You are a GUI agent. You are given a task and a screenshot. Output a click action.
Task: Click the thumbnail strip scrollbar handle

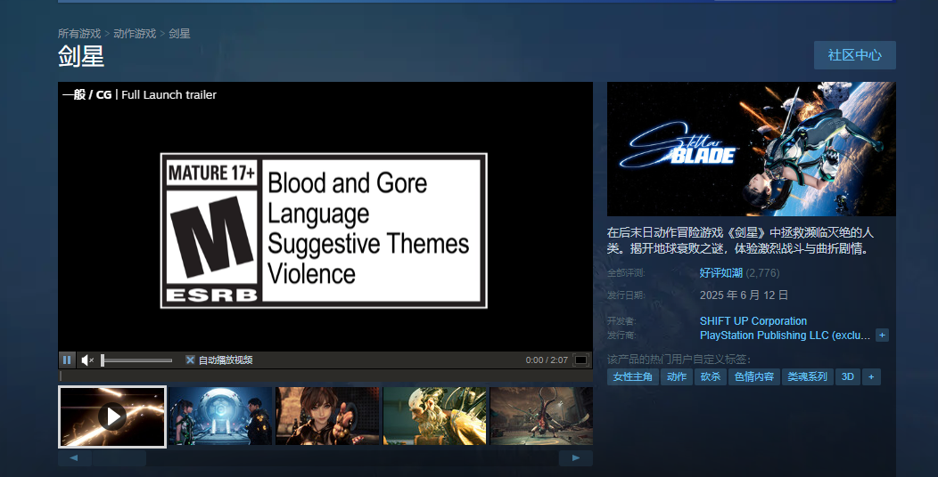tap(119, 458)
